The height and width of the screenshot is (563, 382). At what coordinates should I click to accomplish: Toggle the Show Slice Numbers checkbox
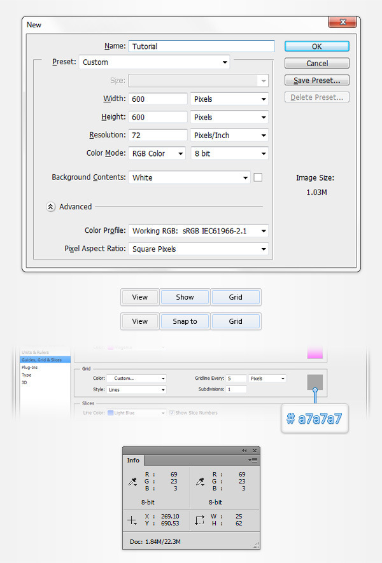tap(173, 413)
